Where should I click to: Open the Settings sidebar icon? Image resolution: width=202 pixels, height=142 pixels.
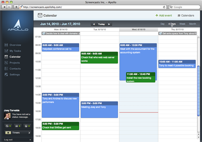coord(6,74)
